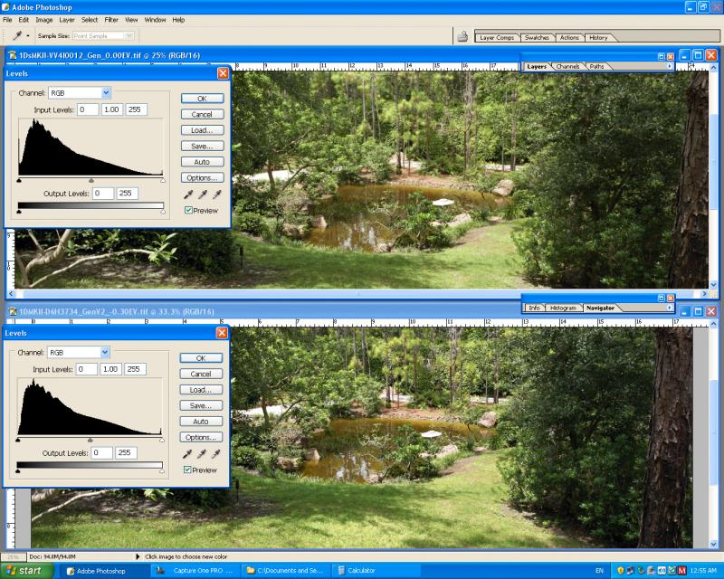Open Channel dropdown in lower Levels dialog

pyautogui.click(x=105, y=352)
